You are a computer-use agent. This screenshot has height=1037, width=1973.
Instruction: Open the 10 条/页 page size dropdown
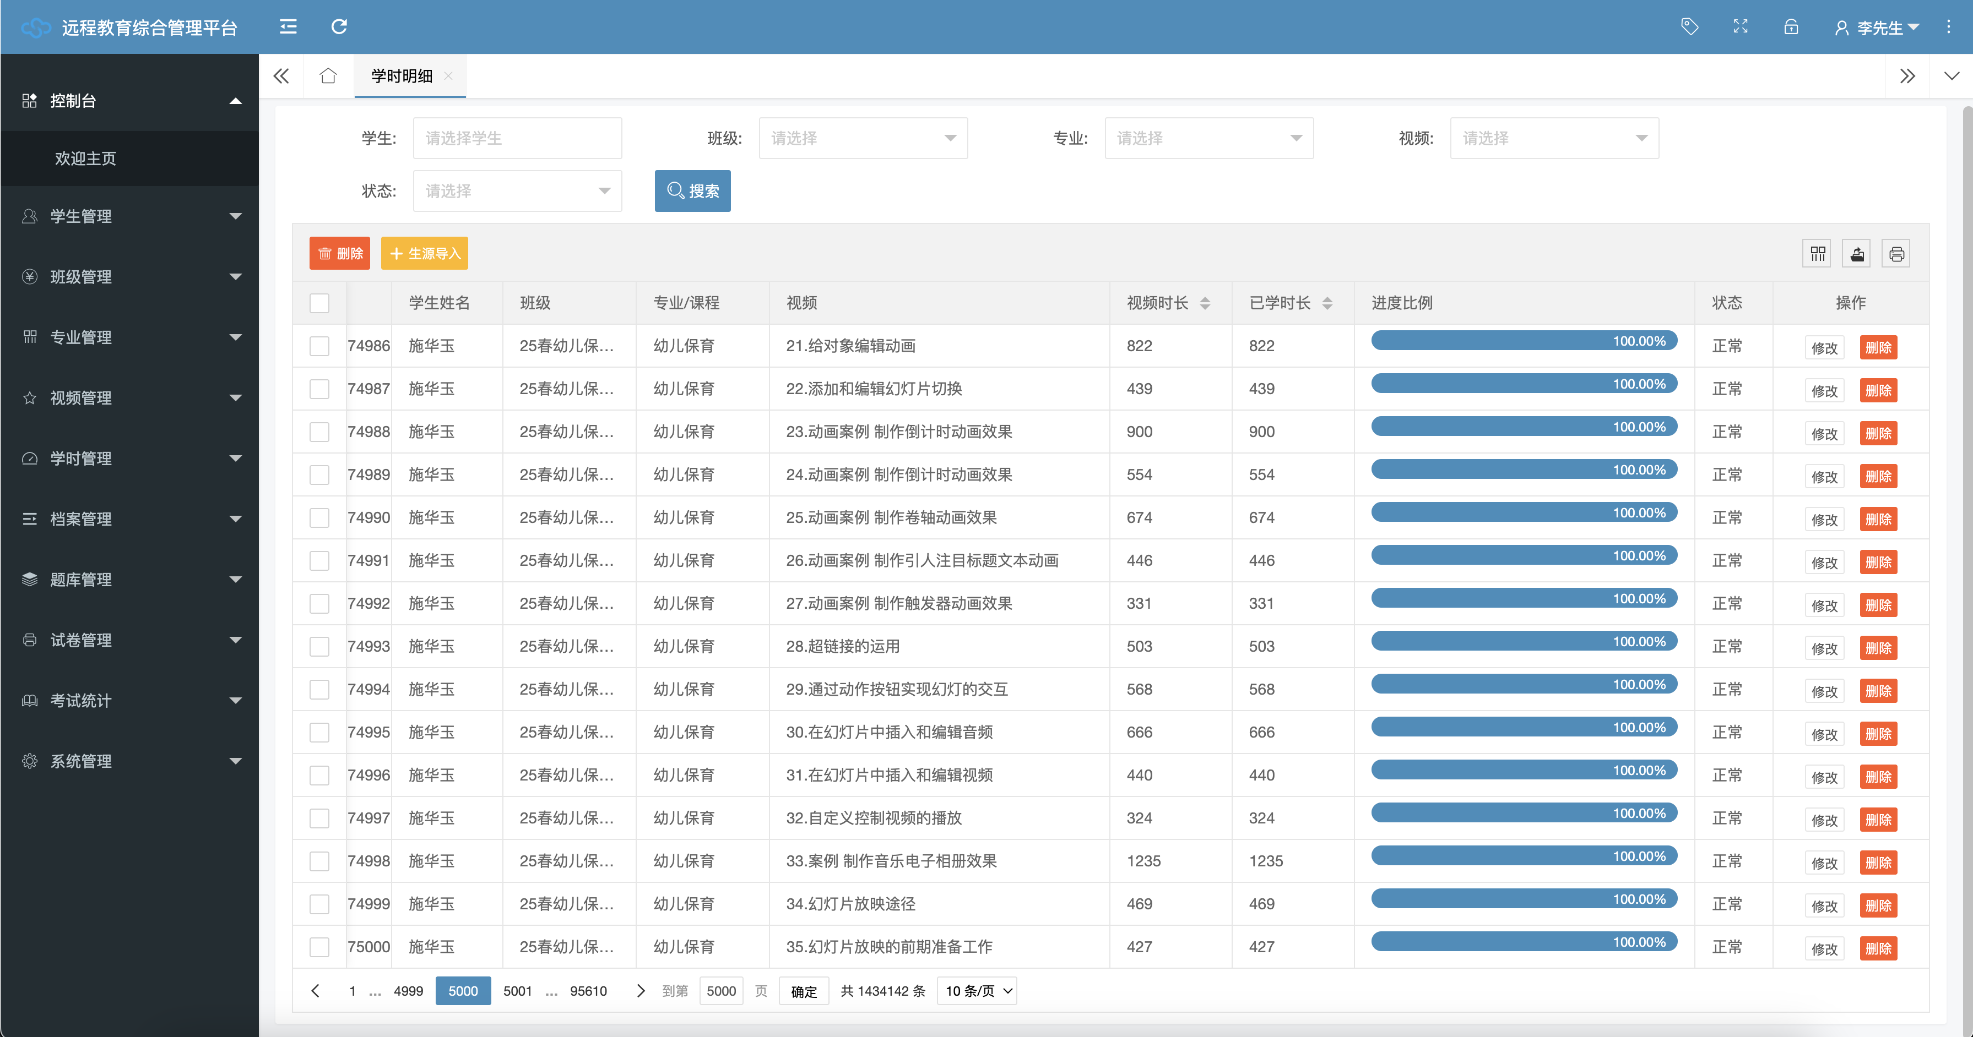click(x=977, y=991)
